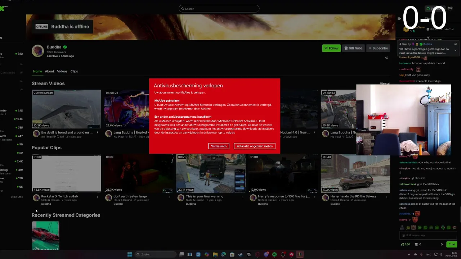Open the 'dont ya threaten langy' clip thumbnail
This screenshot has height=259, width=461.
coord(139,173)
